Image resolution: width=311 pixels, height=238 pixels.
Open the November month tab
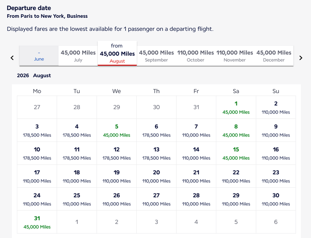235,56
